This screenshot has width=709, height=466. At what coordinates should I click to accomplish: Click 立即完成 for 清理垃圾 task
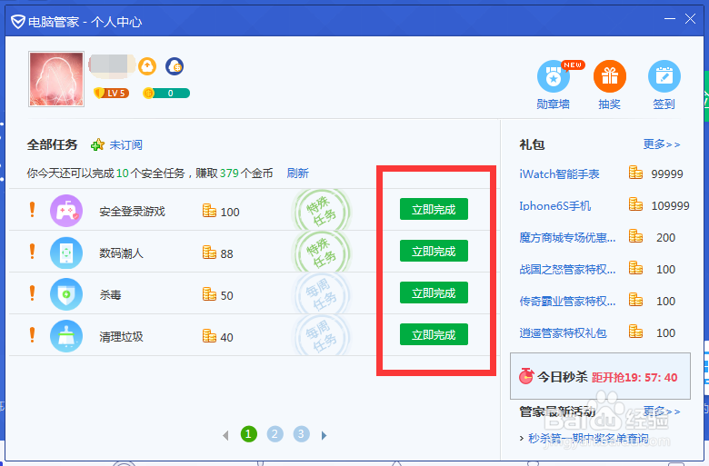coord(434,334)
